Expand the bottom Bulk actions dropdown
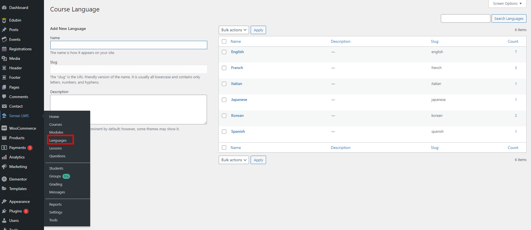Viewport: 531px width, 230px height. point(234,160)
